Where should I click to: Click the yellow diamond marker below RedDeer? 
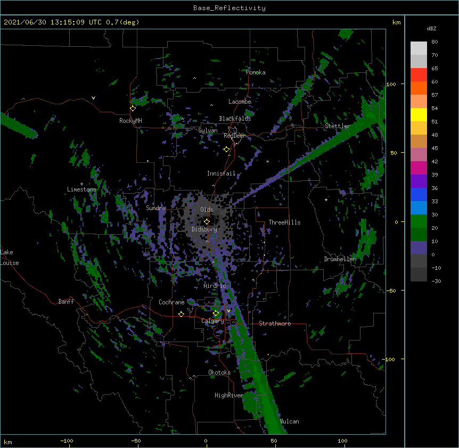coord(226,150)
